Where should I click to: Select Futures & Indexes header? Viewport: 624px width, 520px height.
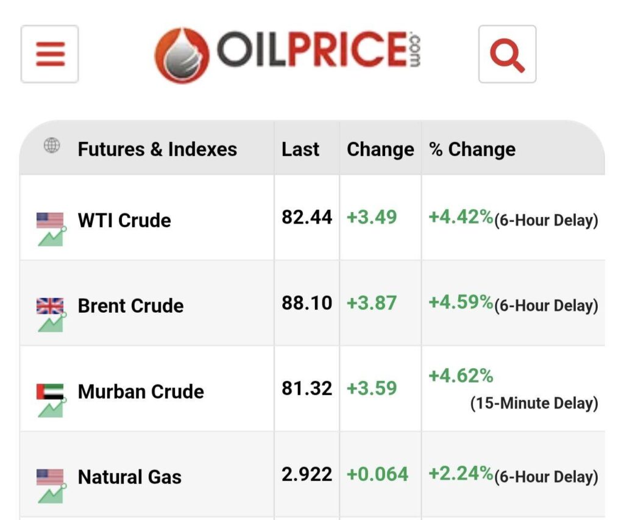(157, 149)
